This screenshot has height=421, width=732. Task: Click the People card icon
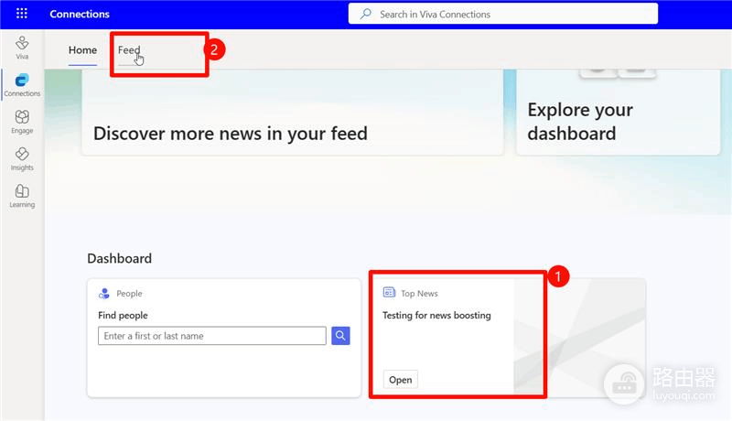[104, 293]
